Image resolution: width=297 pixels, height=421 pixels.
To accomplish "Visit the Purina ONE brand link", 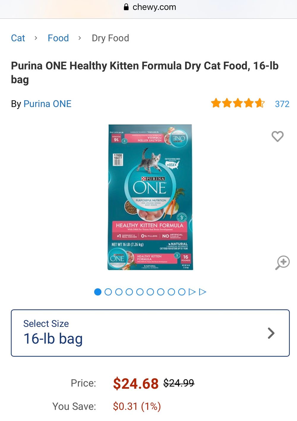I will point(48,104).
